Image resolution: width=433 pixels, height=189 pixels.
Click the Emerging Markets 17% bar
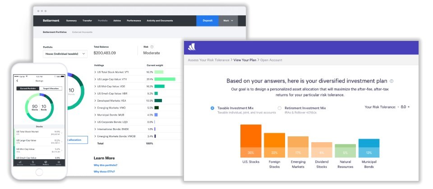pos(298,147)
